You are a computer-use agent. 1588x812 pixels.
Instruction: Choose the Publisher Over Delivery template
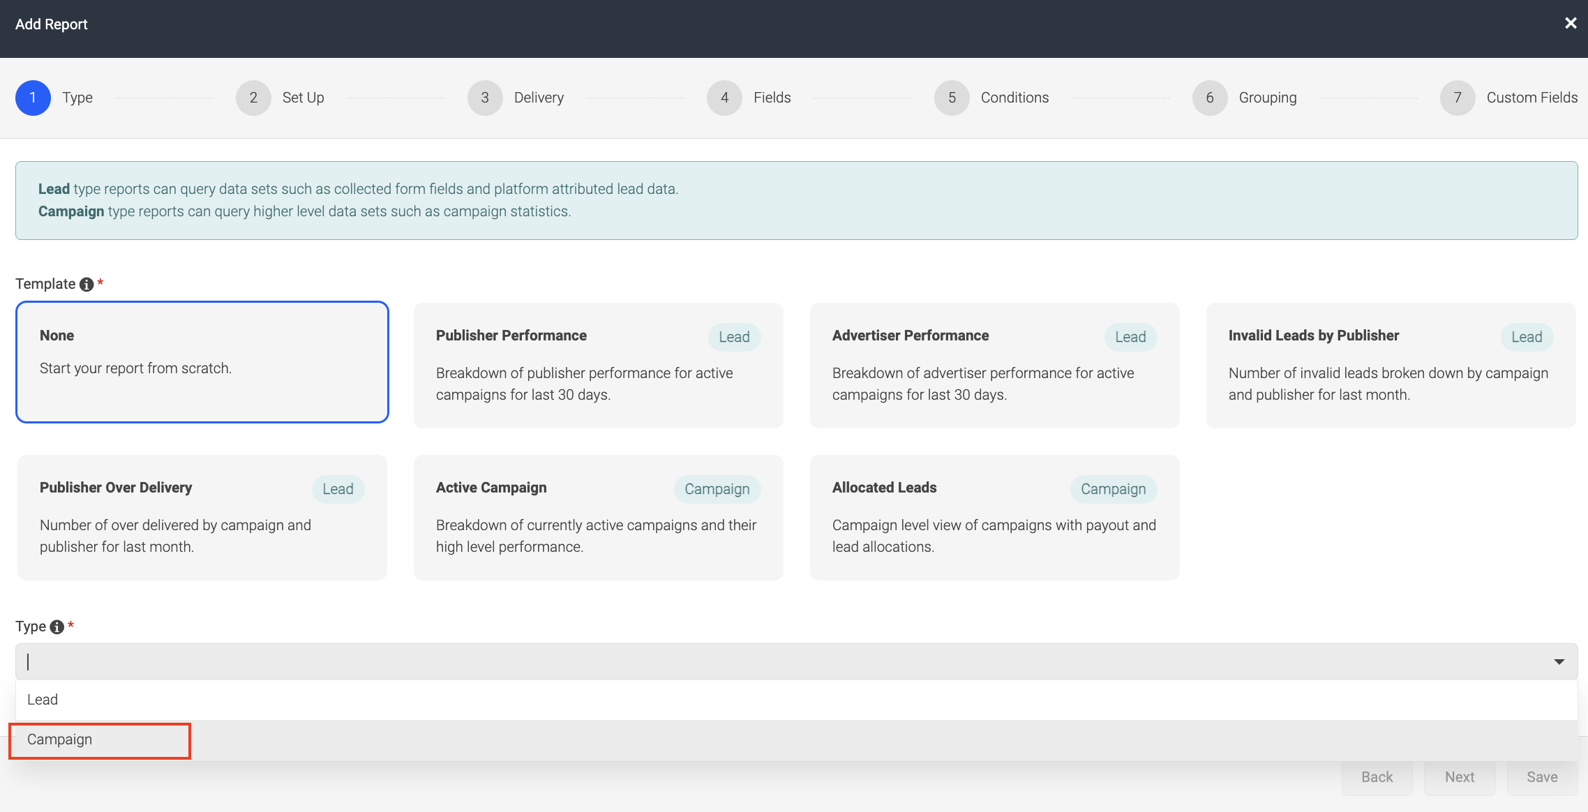(x=202, y=518)
